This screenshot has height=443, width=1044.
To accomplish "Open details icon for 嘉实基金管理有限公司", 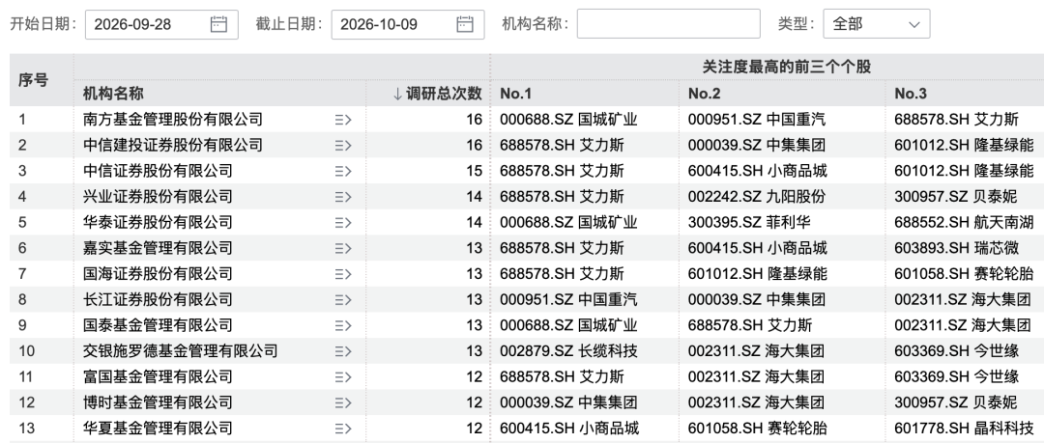I will pos(343,248).
